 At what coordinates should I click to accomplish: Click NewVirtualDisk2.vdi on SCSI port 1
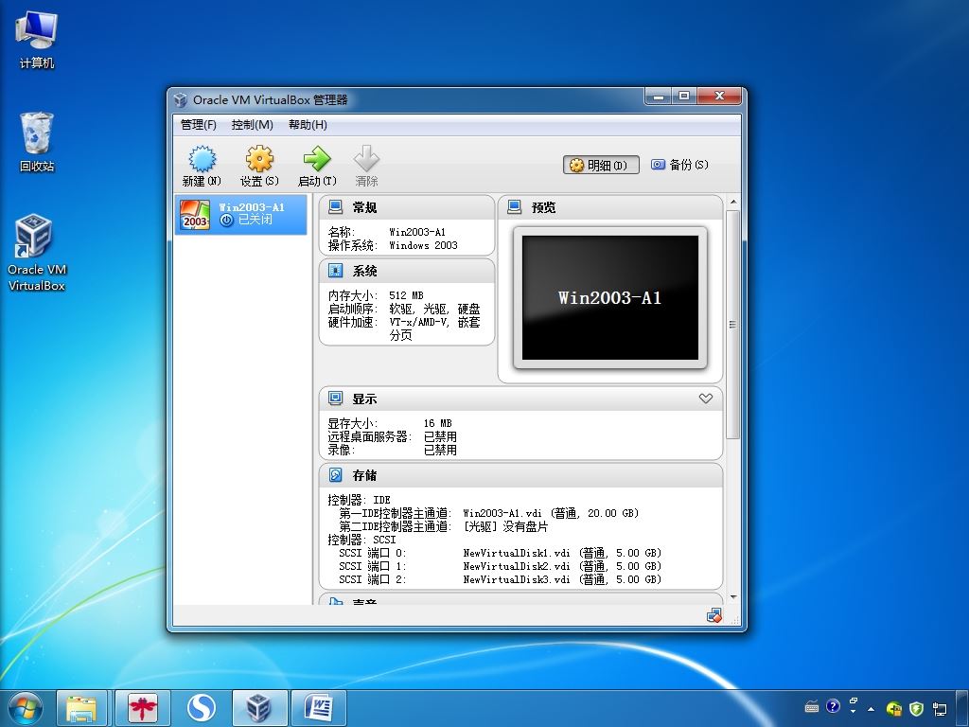point(562,566)
